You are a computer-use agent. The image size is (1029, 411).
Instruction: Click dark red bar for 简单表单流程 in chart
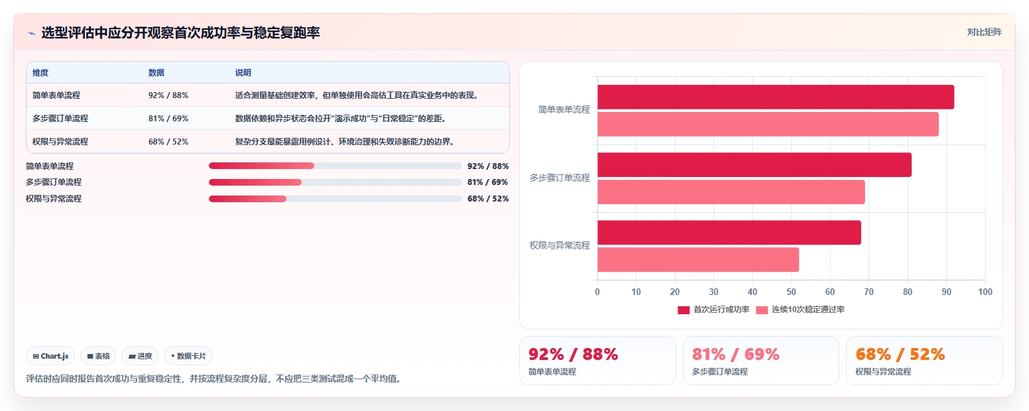(776, 97)
